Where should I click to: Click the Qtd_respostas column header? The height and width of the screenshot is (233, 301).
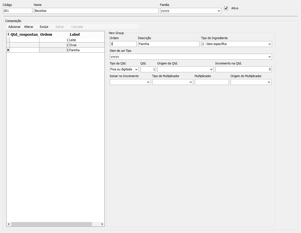(x=24, y=35)
